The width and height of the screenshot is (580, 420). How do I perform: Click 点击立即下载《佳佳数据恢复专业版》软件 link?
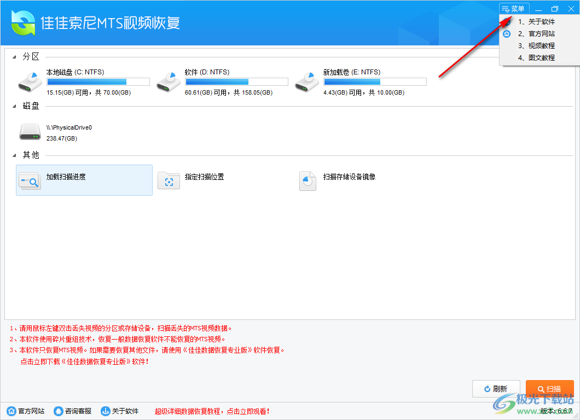[85, 361]
